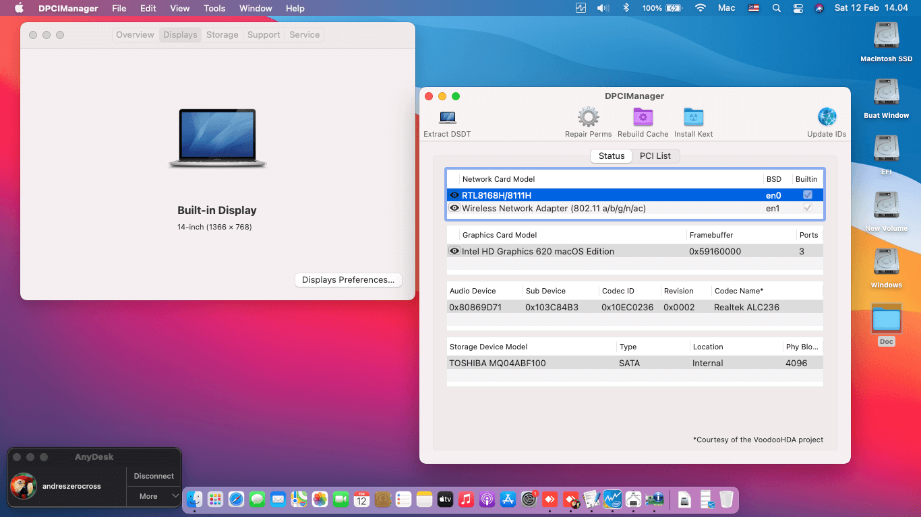Open the Overview tab in About window

coord(135,35)
